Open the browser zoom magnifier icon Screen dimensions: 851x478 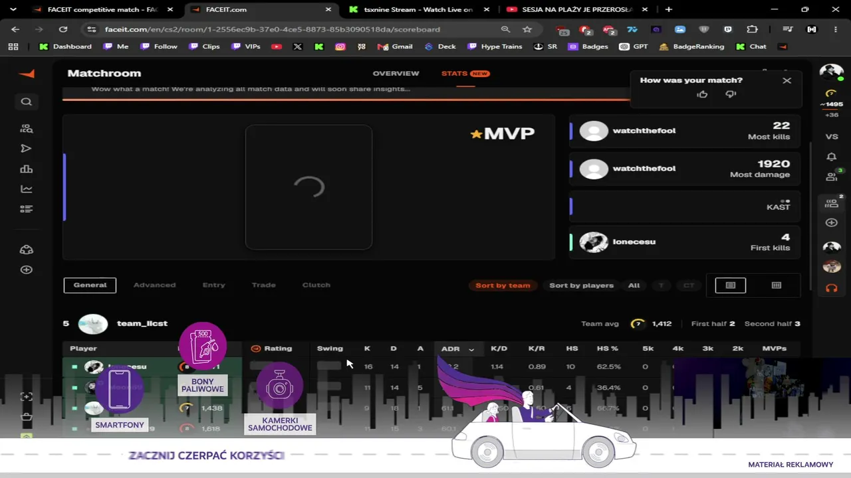click(x=505, y=29)
